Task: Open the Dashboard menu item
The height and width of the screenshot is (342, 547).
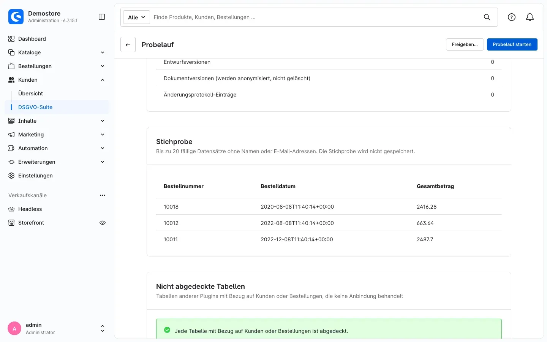Action: 57,39
